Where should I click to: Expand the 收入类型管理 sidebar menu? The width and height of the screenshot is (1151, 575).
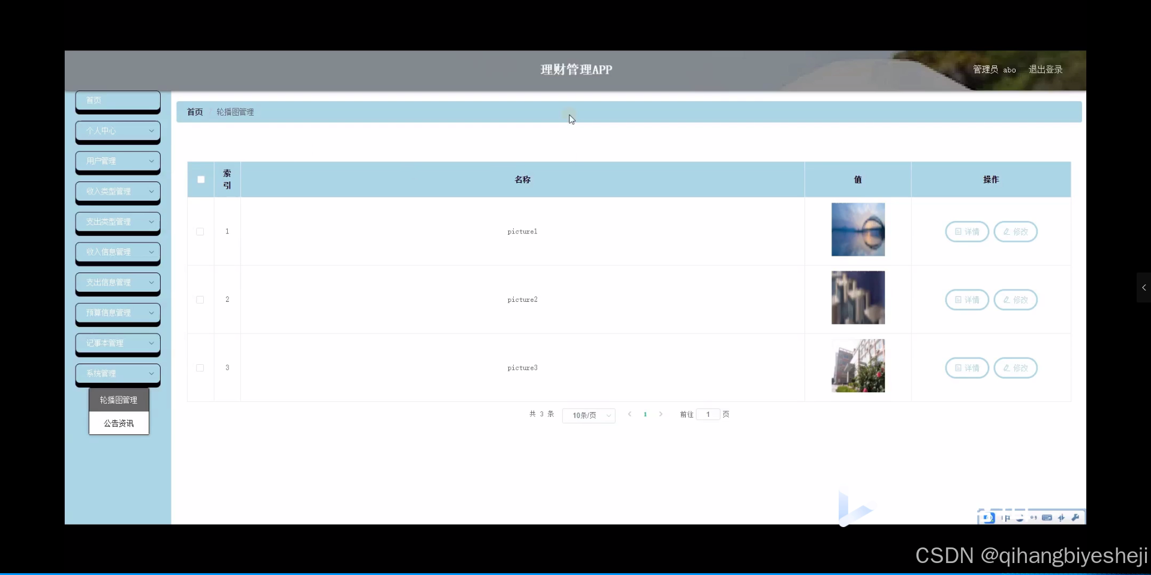117,192
